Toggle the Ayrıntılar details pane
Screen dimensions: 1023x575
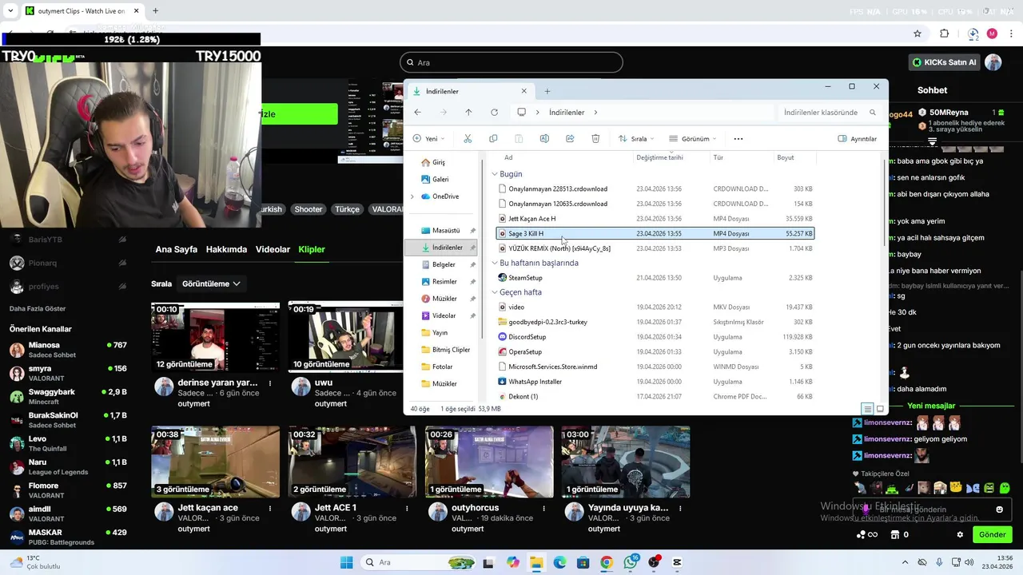tap(857, 138)
